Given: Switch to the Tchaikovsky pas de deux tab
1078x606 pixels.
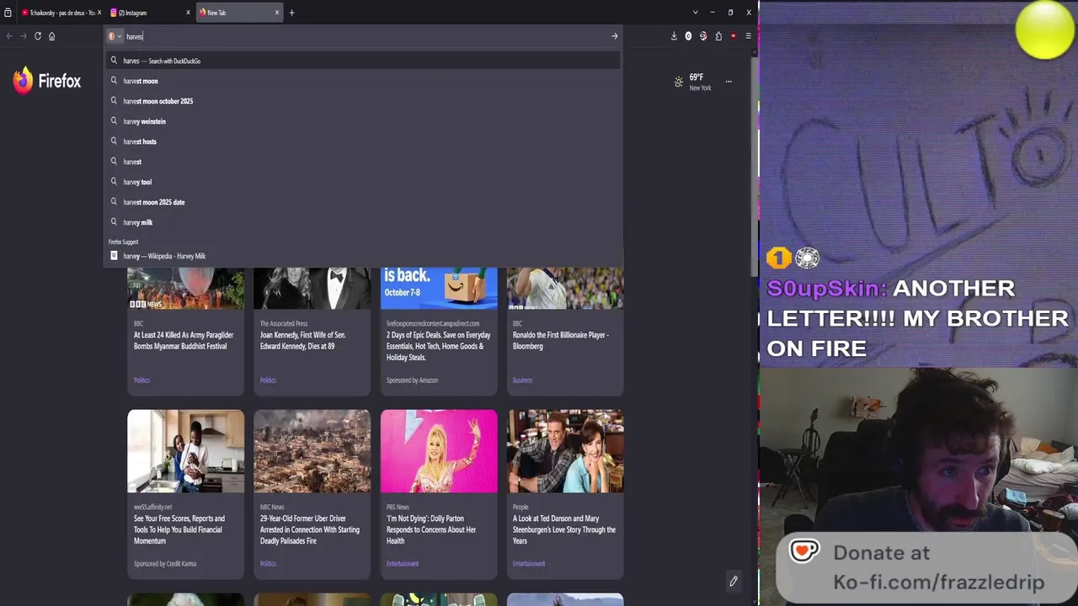Looking at the screenshot, I should (x=59, y=13).
